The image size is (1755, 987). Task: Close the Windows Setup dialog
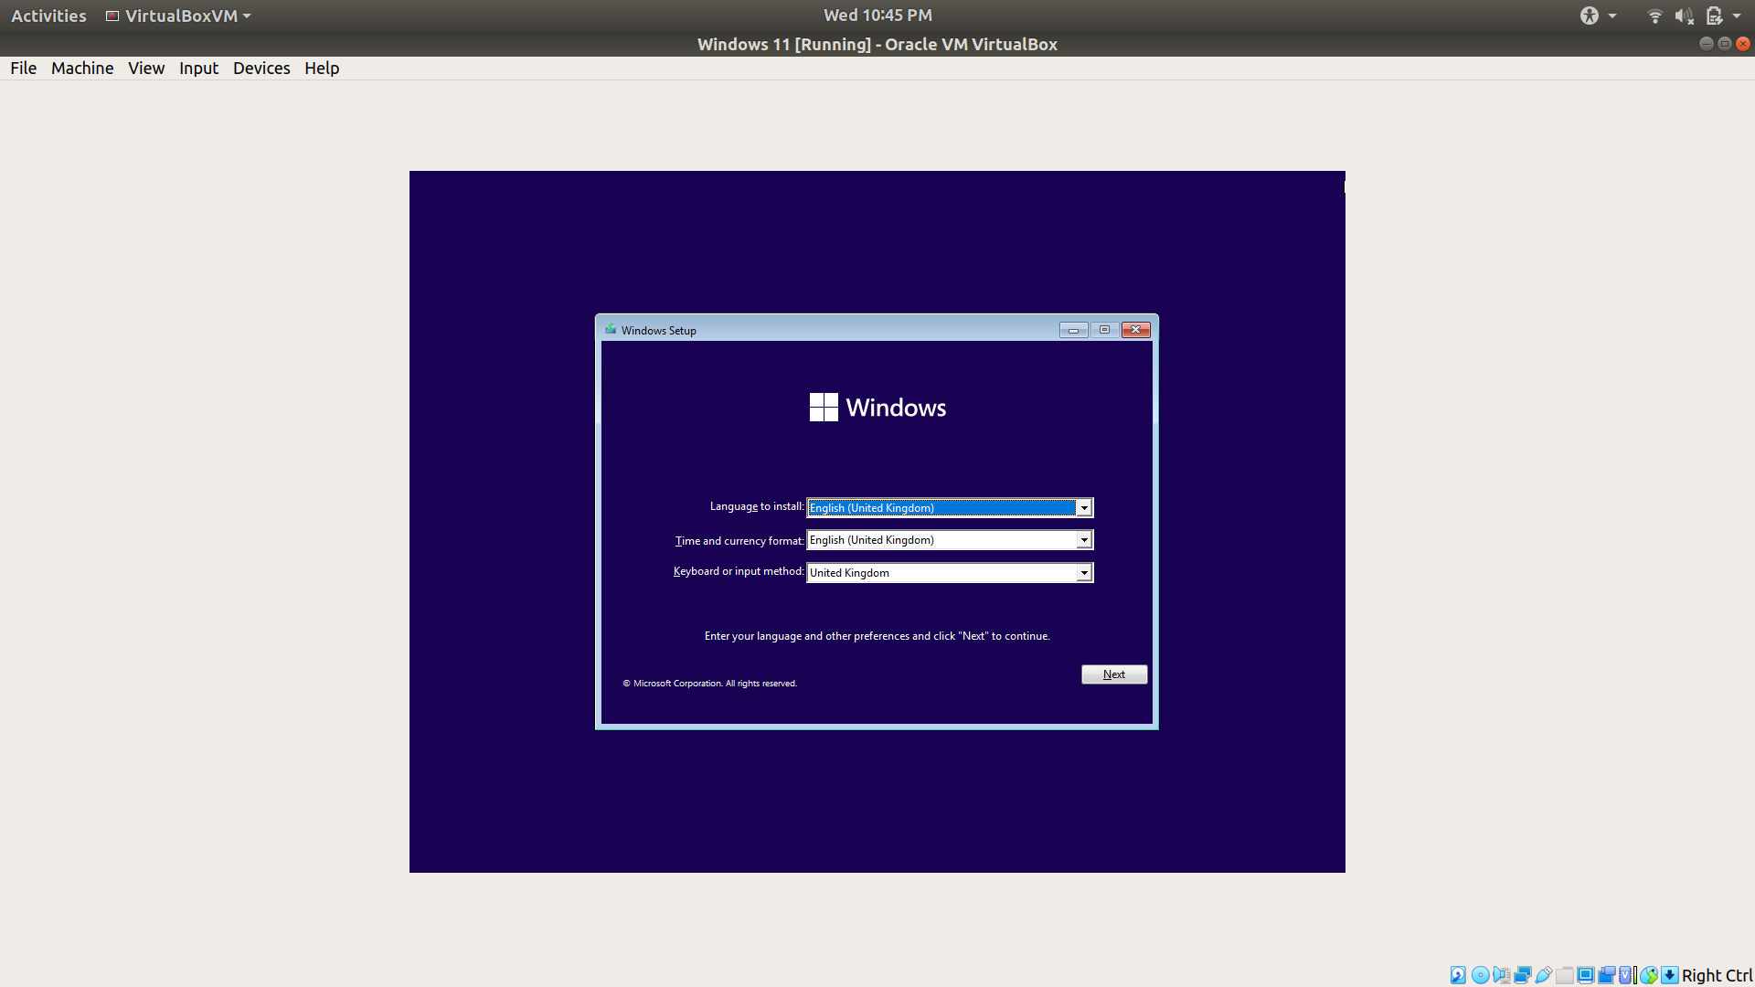coord(1136,330)
